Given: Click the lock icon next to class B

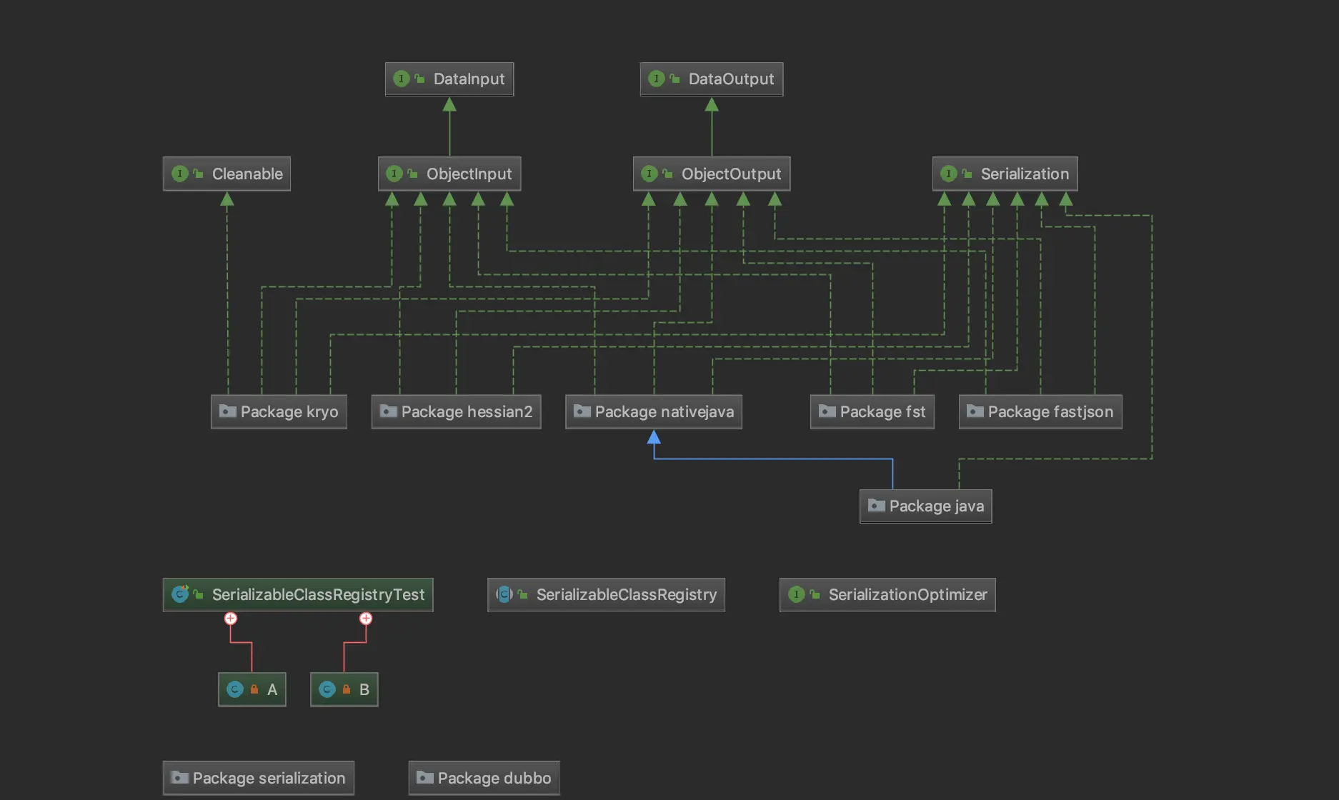Looking at the screenshot, I should pyautogui.click(x=347, y=689).
